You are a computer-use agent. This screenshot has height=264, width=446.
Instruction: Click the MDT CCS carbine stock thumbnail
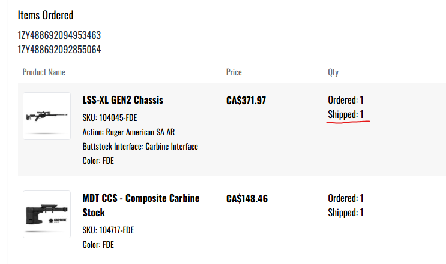click(47, 216)
